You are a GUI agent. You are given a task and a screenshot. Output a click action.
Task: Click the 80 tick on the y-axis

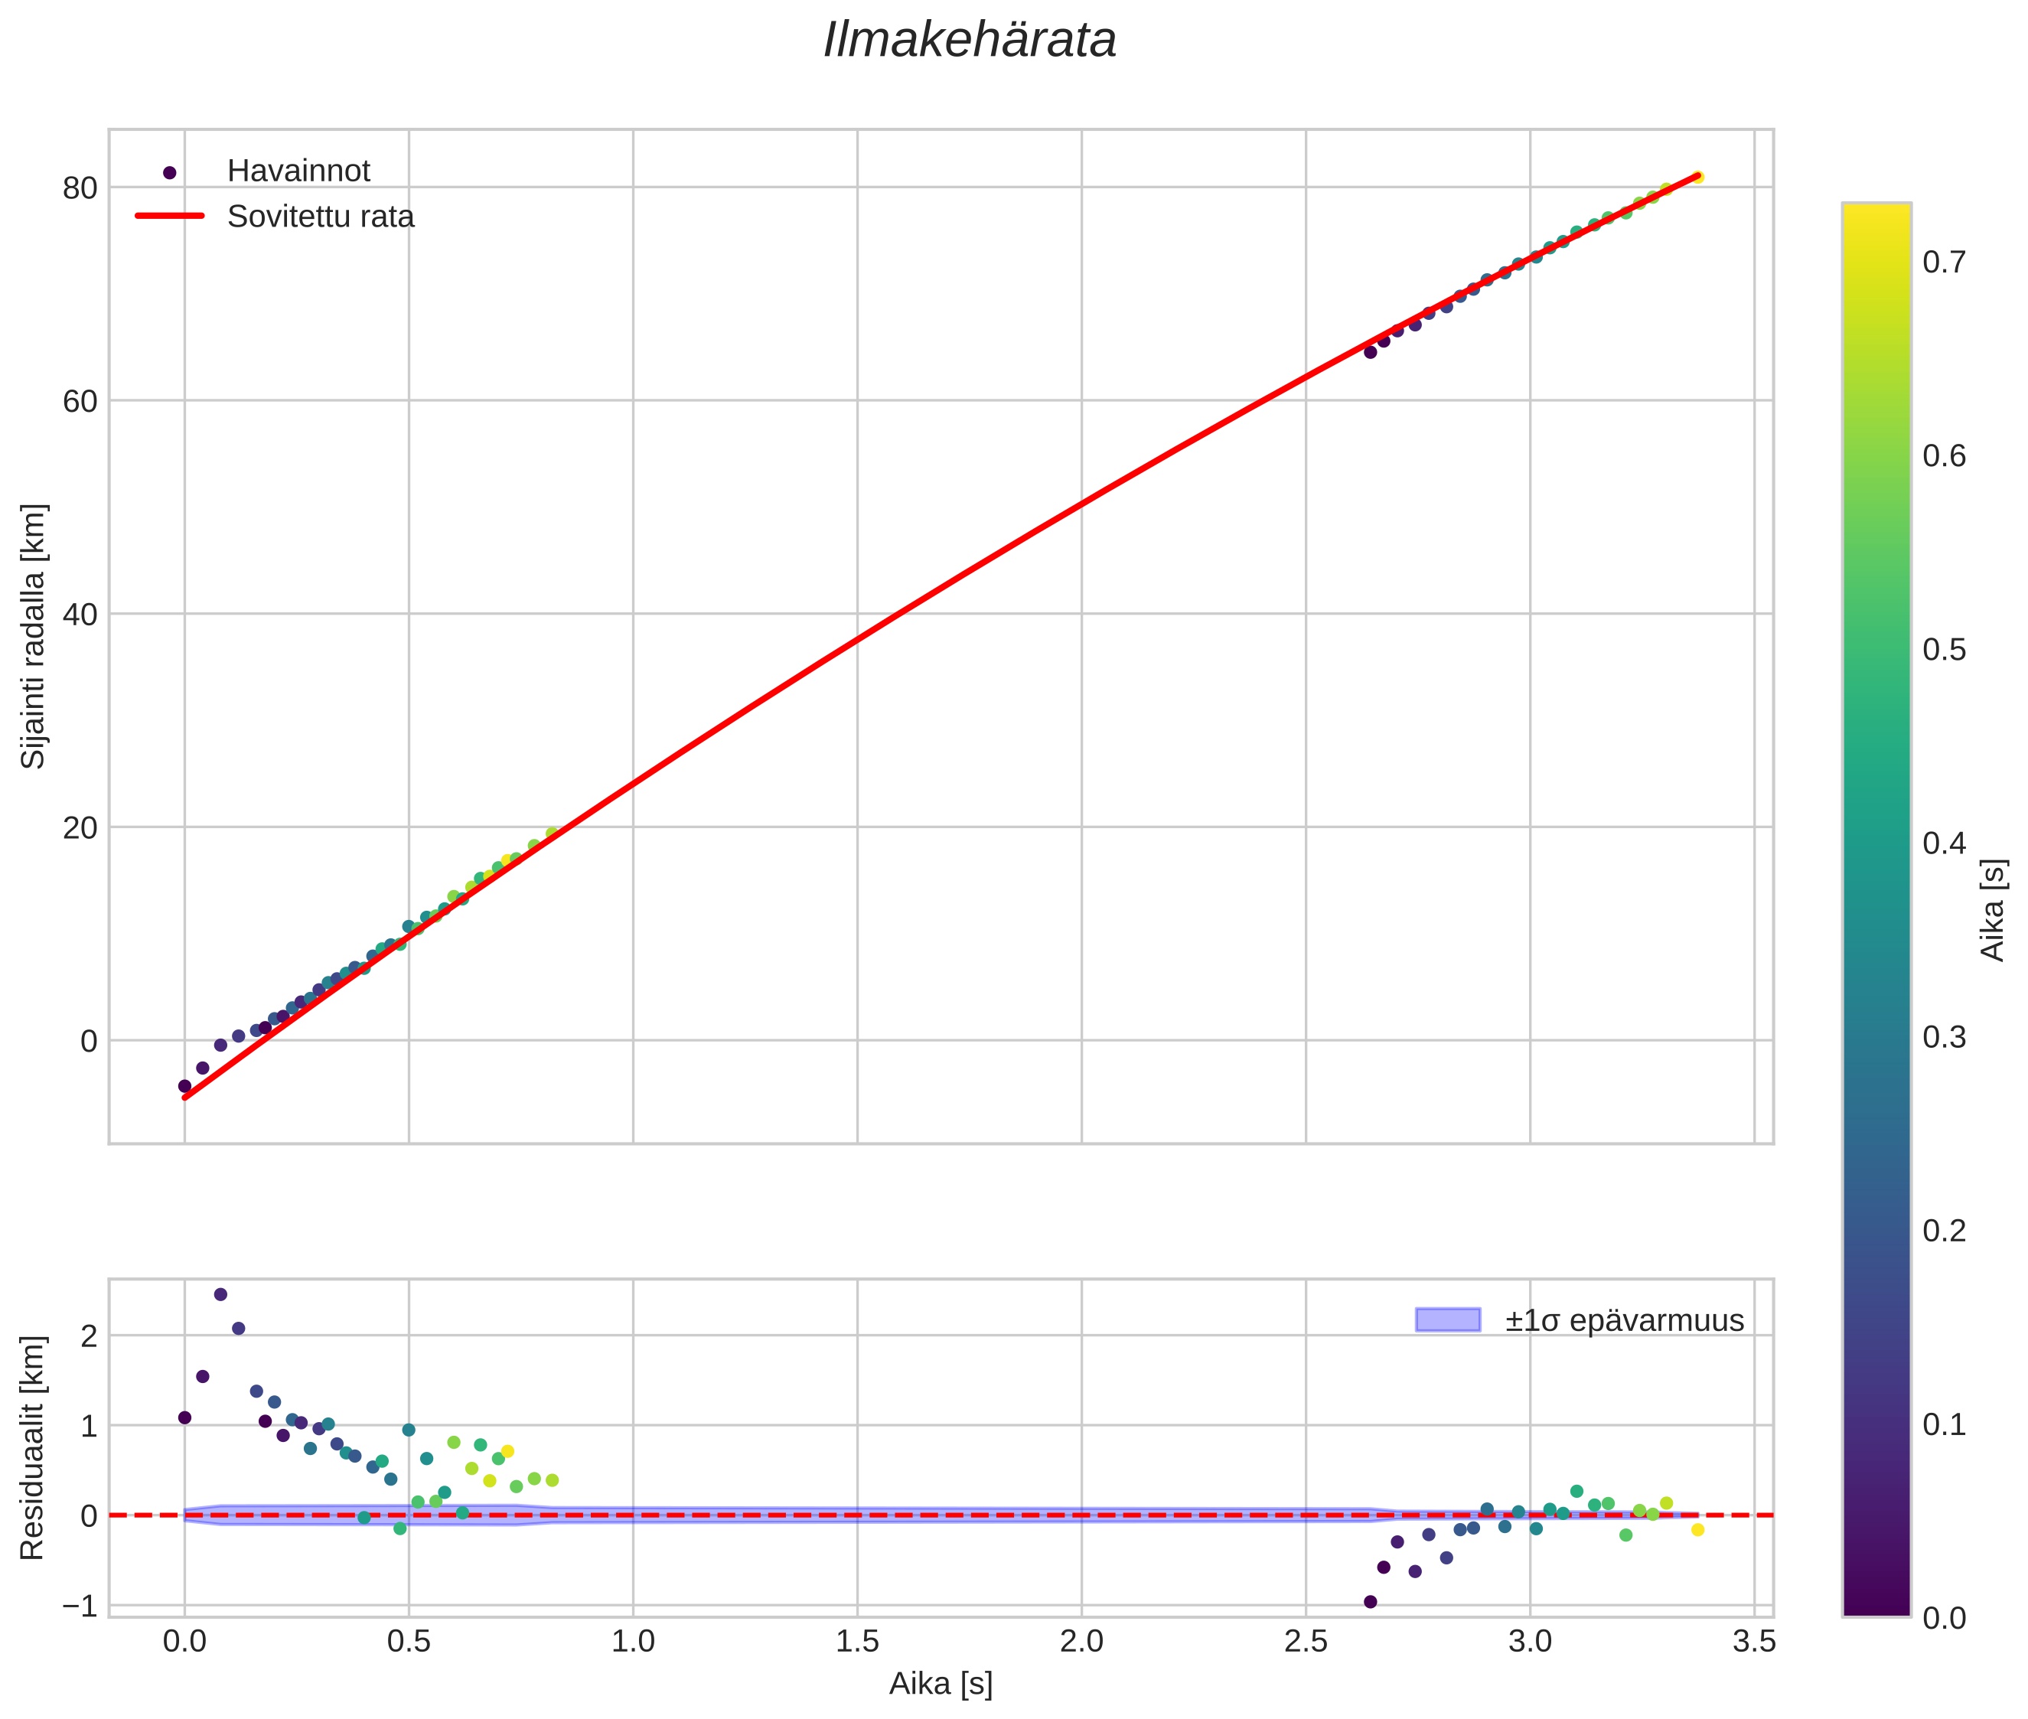pos(80,188)
